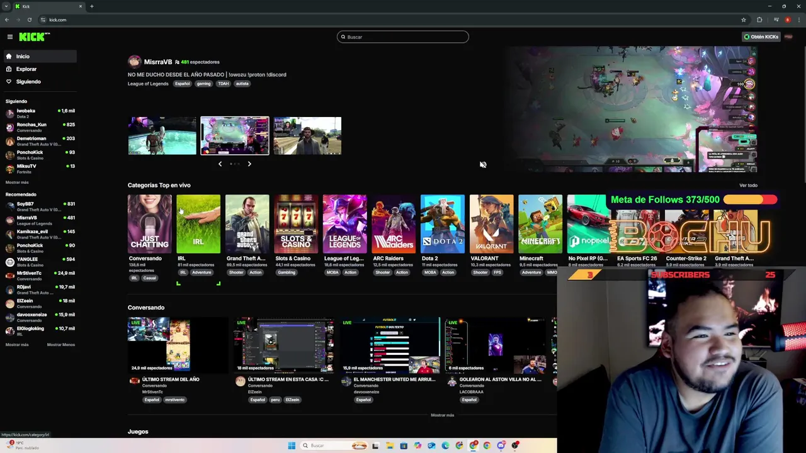The width and height of the screenshot is (806, 453).
Task: Click the Buscar search field on Kick
Action: click(403, 37)
